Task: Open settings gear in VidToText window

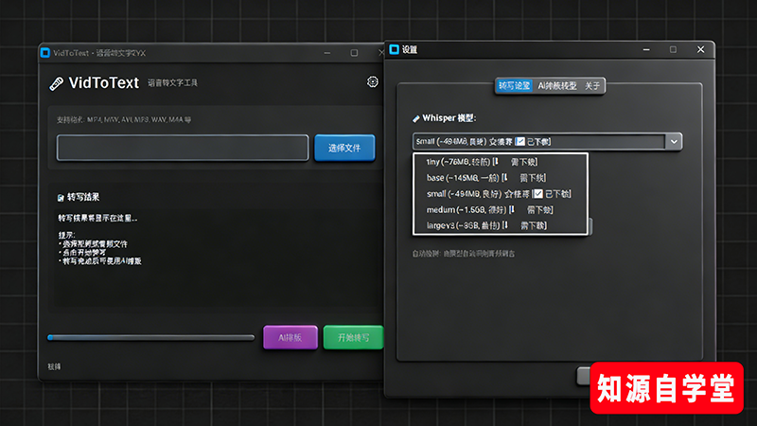Action: coord(372,82)
